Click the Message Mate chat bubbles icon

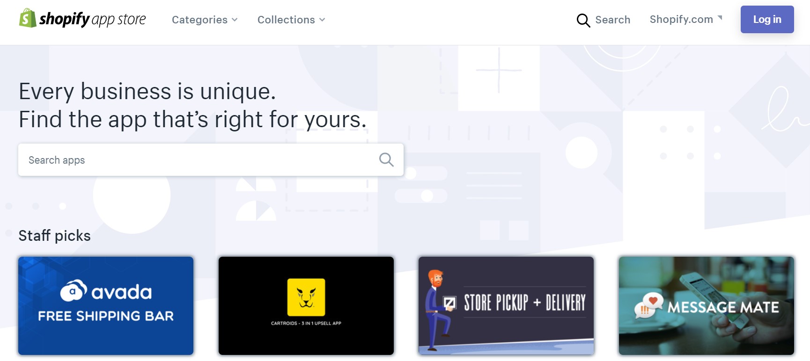tap(648, 305)
